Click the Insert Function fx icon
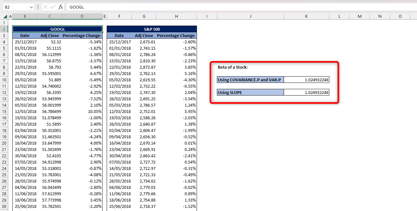 (60, 7)
